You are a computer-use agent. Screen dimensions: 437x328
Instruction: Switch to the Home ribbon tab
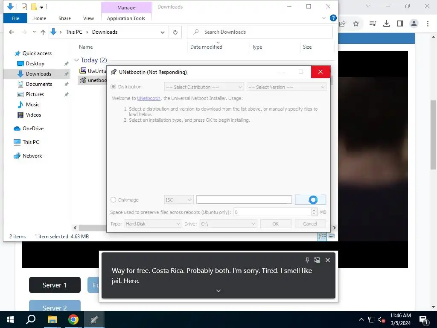click(40, 18)
